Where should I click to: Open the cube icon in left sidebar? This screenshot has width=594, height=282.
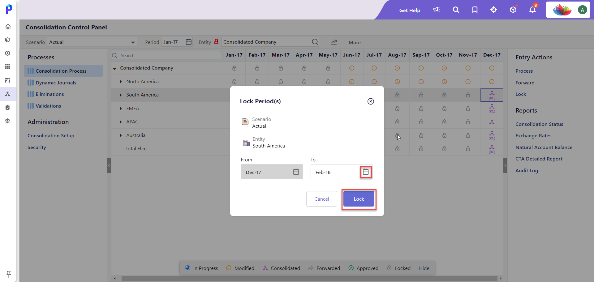pyautogui.click(x=8, y=40)
